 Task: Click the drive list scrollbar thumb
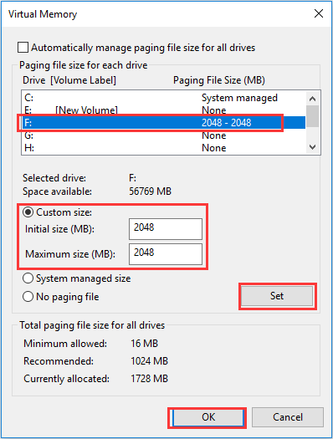[313, 116]
